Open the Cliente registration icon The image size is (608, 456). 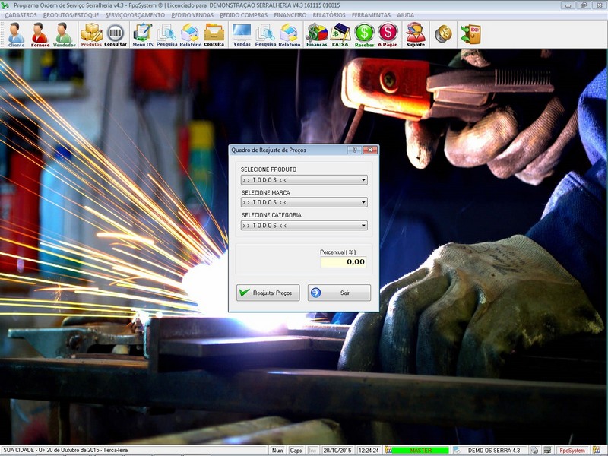(16, 34)
